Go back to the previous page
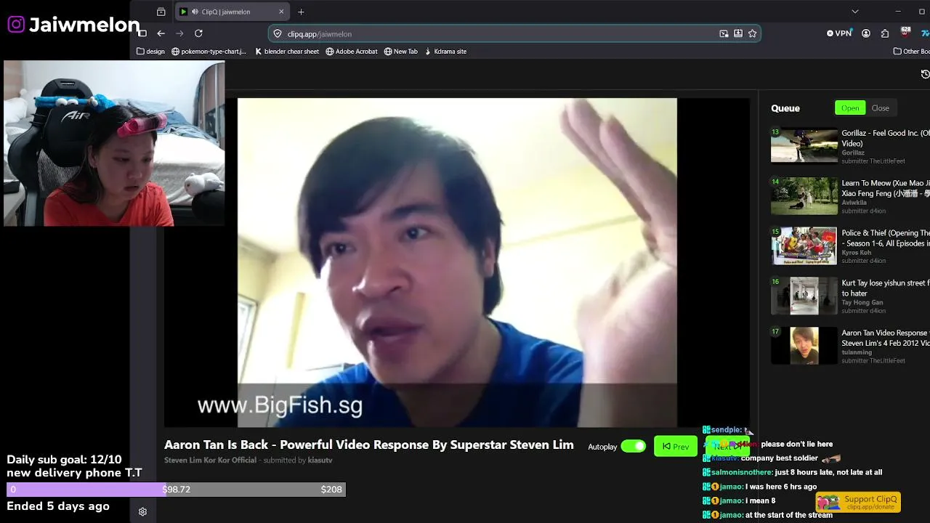This screenshot has width=930, height=523. click(x=161, y=33)
